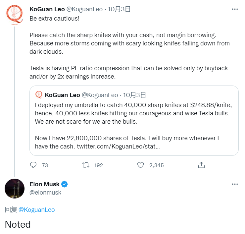
Task: Click the Noted reply text
Action: [x=18, y=224]
